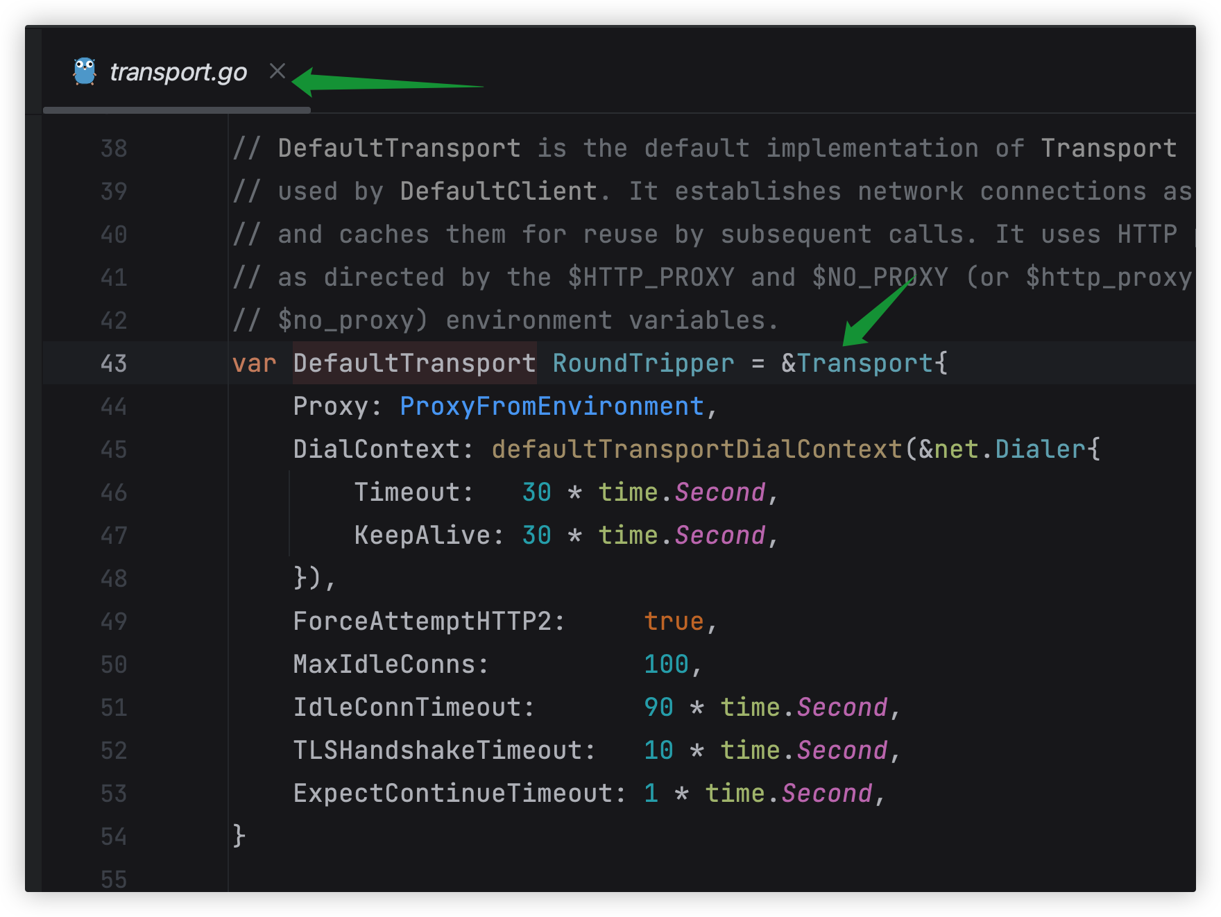Click the RoundTripper type name
This screenshot has height=917, width=1221.
pyautogui.click(x=643, y=363)
